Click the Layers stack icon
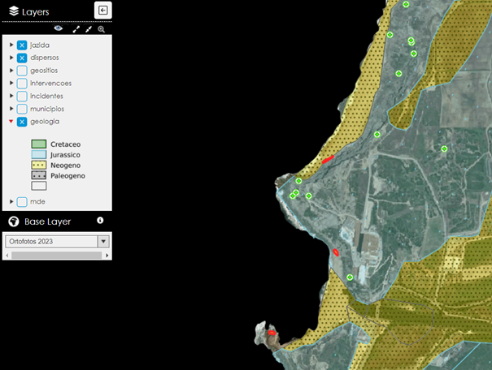Viewport: 492px width, 370px height. (x=14, y=11)
